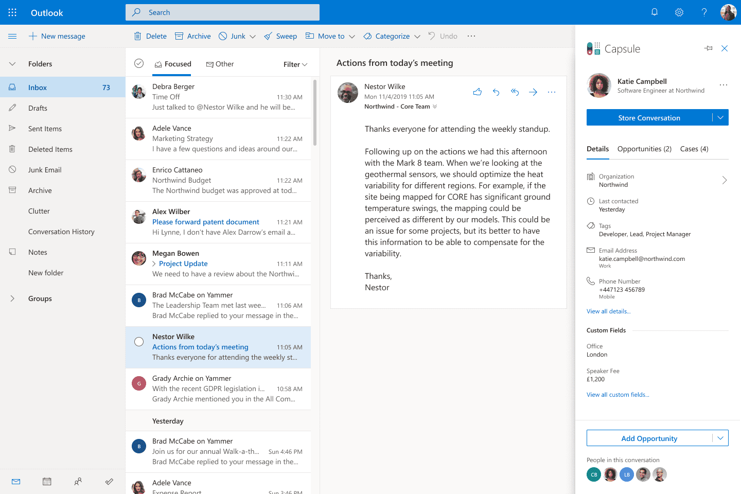The width and height of the screenshot is (741, 494).
Task: Toggle the select all messages circle
Action: click(138, 63)
